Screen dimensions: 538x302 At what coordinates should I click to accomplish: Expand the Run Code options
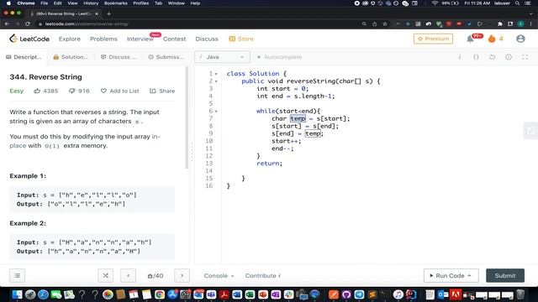[x=469, y=276]
